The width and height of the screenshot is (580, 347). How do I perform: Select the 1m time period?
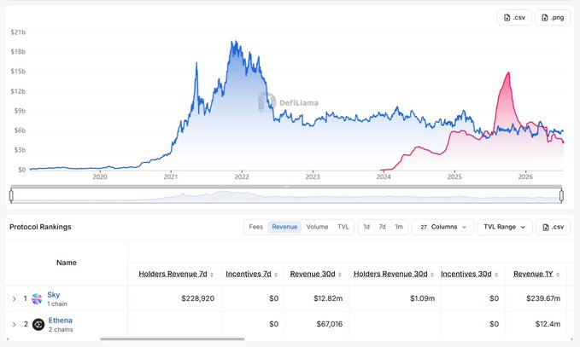pos(398,227)
